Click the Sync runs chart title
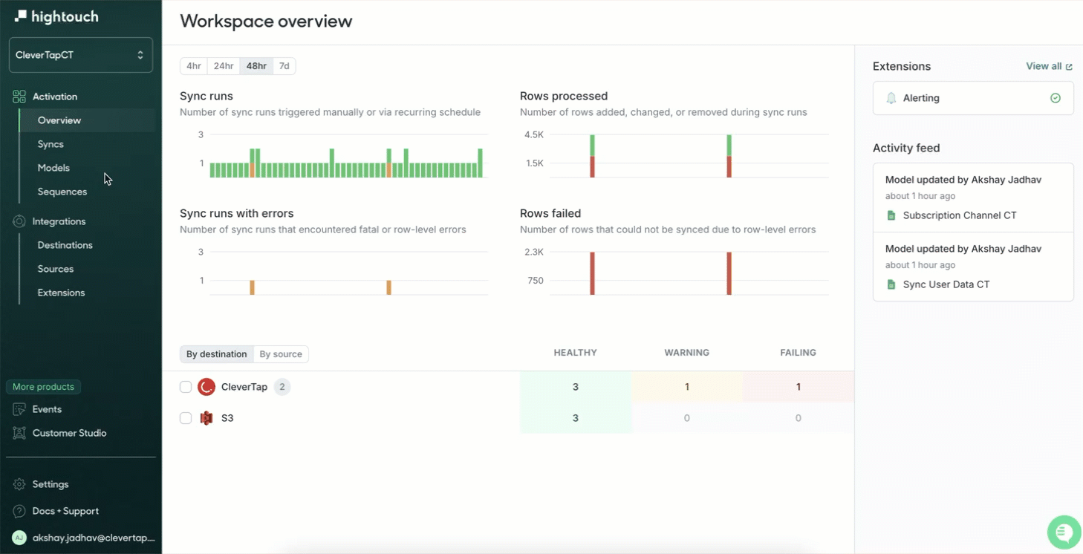This screenshot has height=554, width=1083. 206,96
